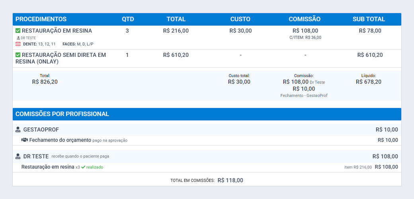Toggle the green checkbox for Restauração Semi Direta

point(18,55)
